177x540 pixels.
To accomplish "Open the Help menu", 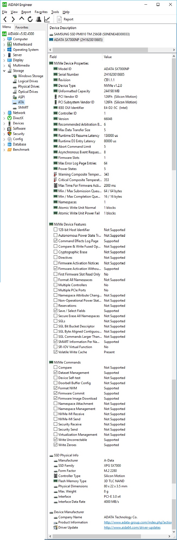I will (66, 12).
